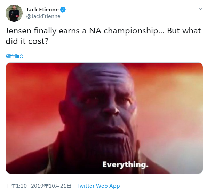Click the word 'championship...' in the tweet
This screenshot has height=192, width=207.
click(x=134, y=31)
